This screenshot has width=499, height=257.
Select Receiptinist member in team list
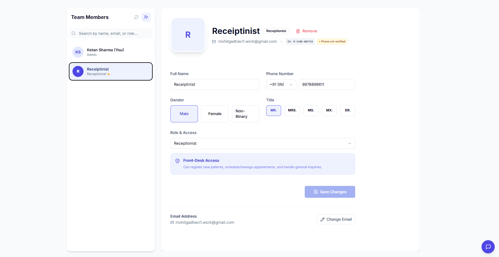[111, 71]
